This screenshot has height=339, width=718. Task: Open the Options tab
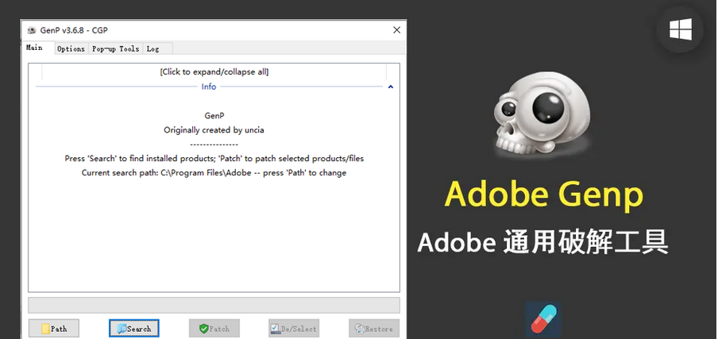(71, 49)
